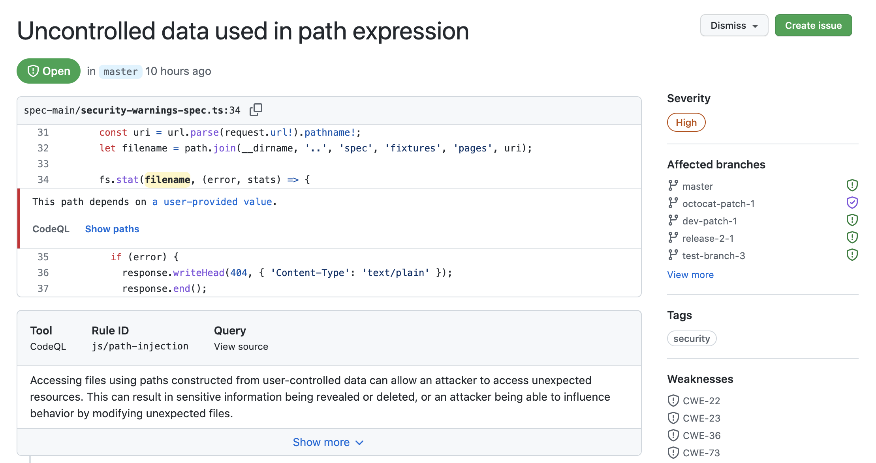The width and height of the screenshot is (876, 463).
Task: Open the Dismiss dropdown
Action: [734, 25]
